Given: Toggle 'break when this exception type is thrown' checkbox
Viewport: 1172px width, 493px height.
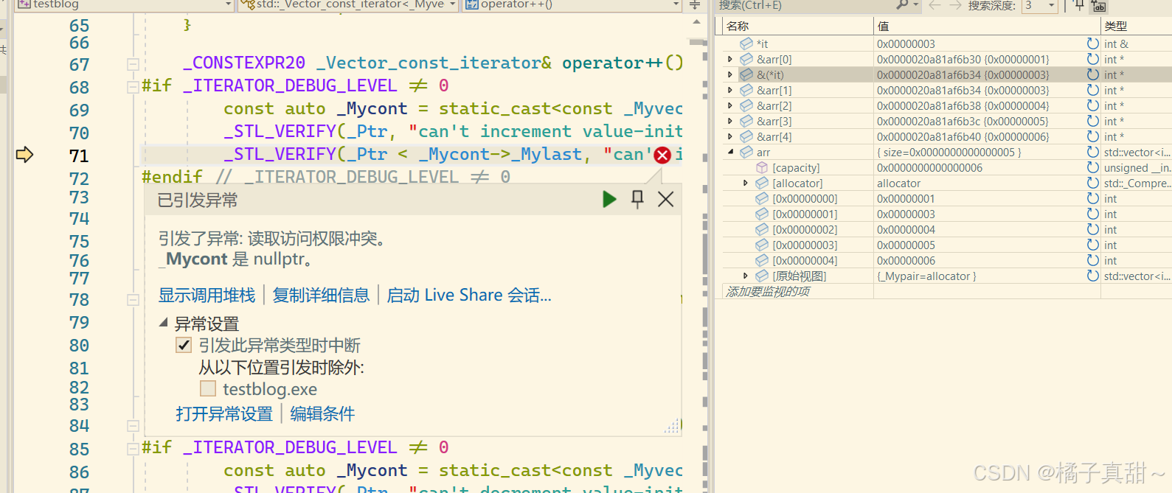Looking at the screenshot, I should pos(184,345).
